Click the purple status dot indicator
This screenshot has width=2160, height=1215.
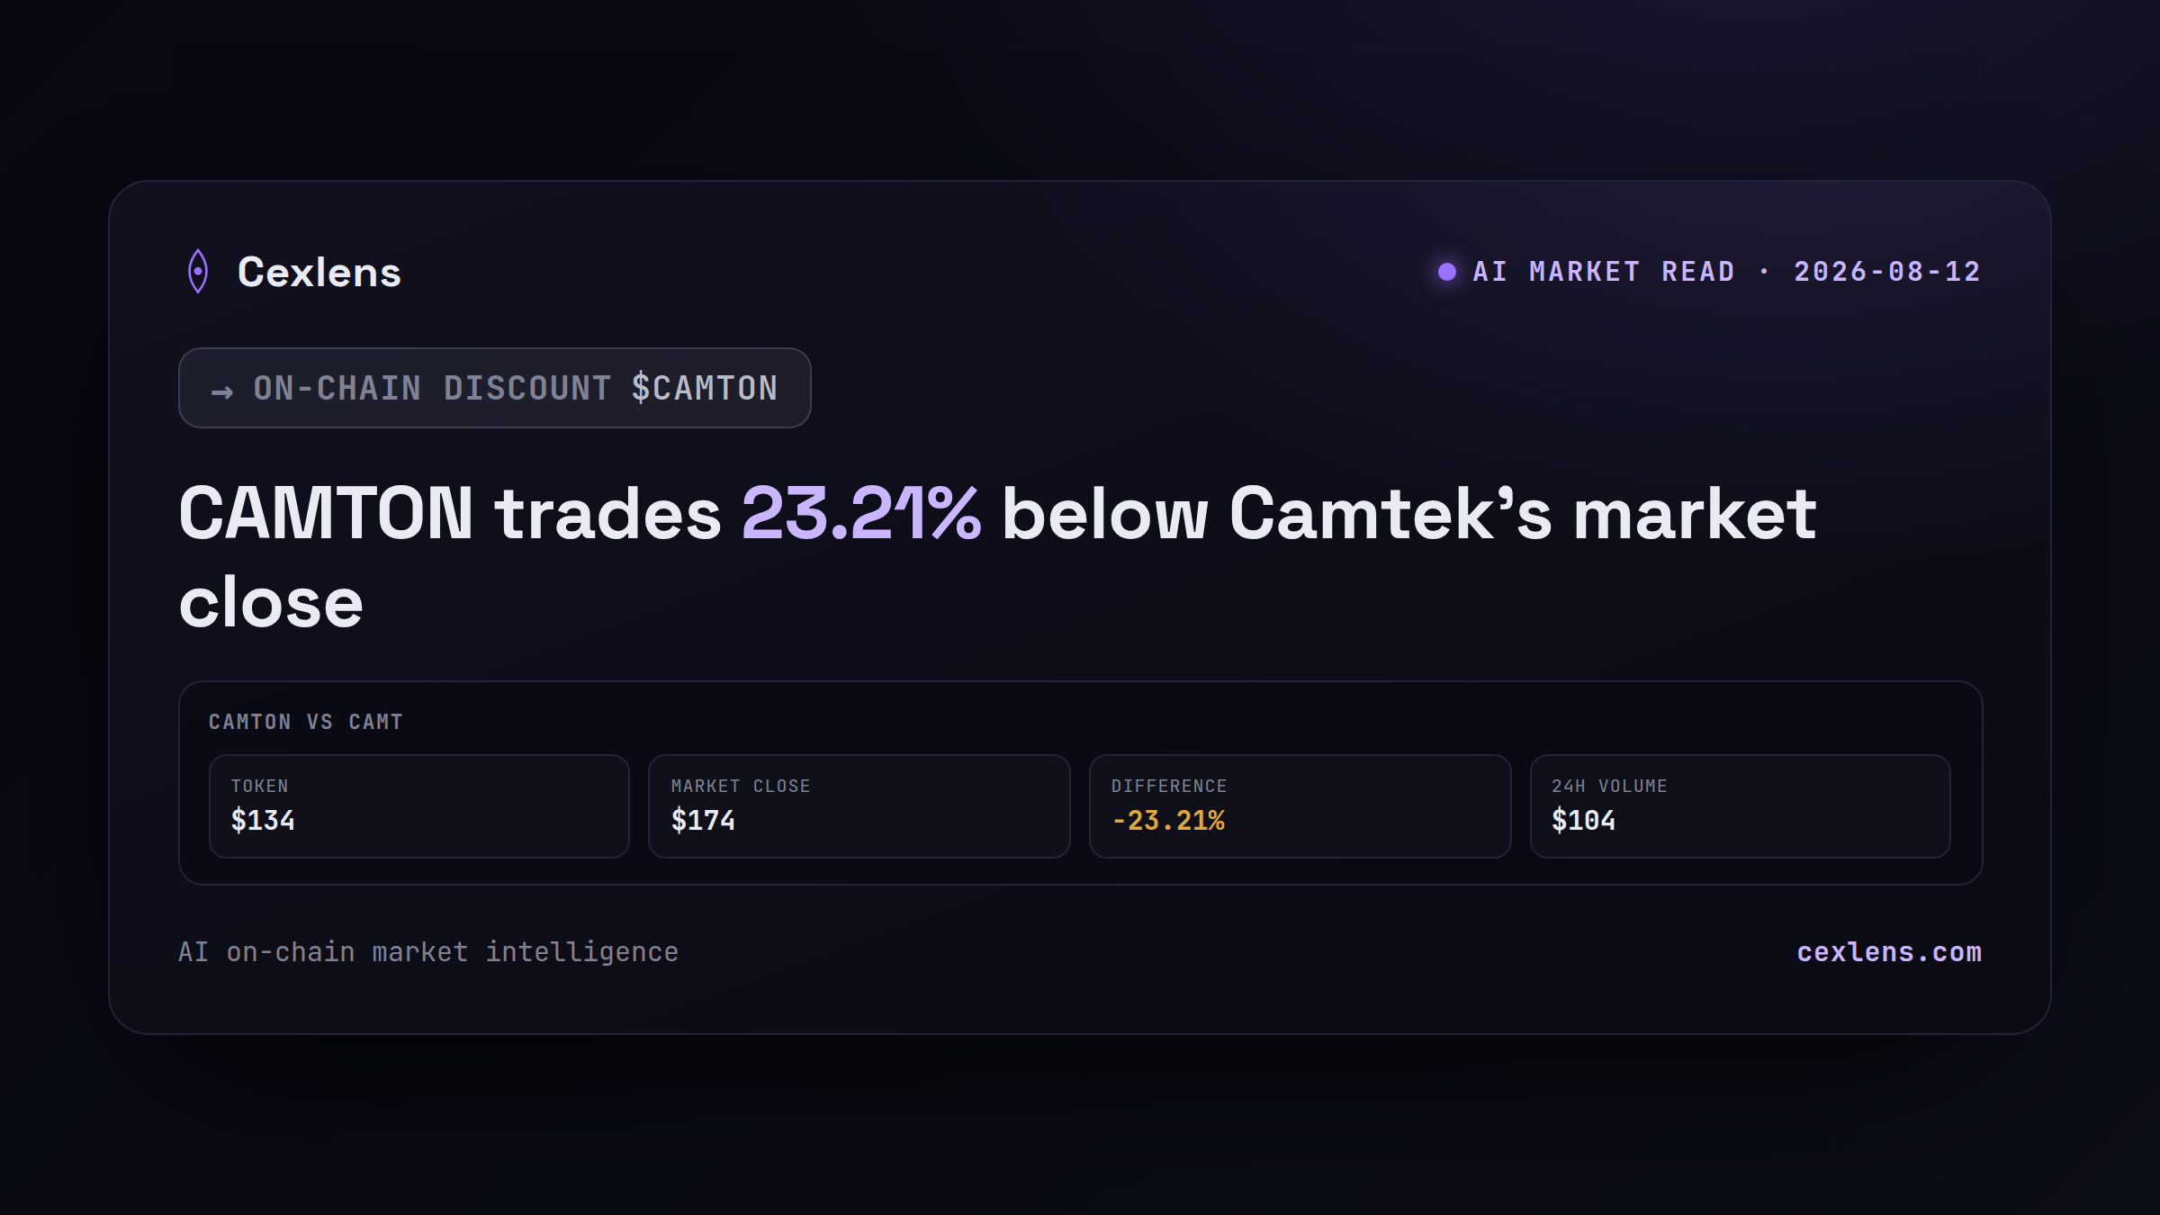pos(1446,272)
